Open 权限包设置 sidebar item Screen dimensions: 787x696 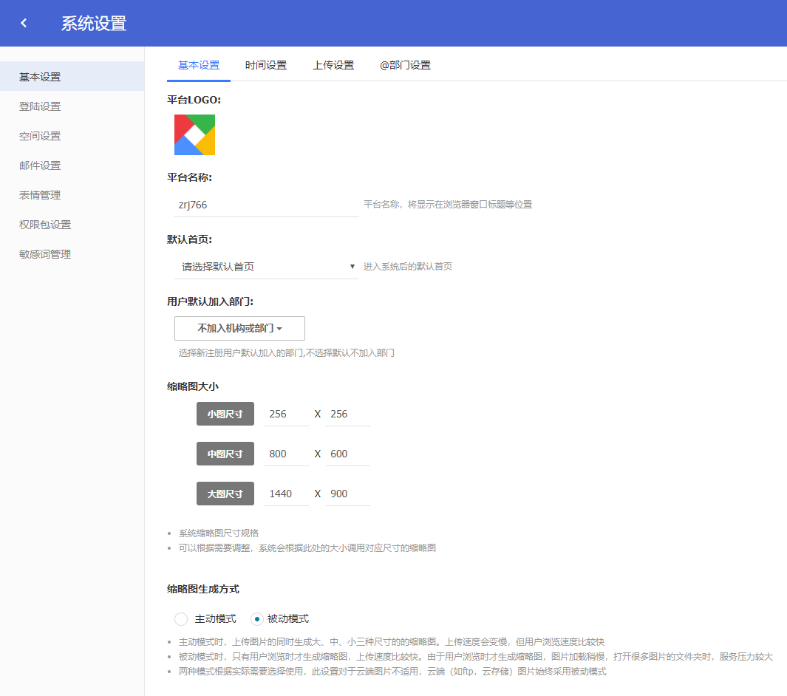[45, 225]
